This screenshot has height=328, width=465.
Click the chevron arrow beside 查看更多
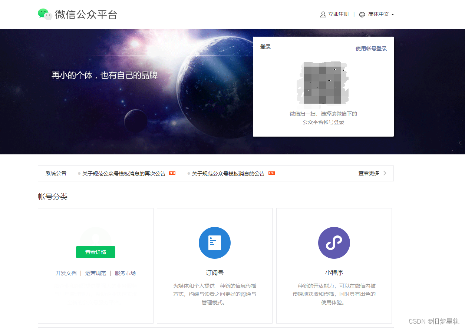pos(385,173)
